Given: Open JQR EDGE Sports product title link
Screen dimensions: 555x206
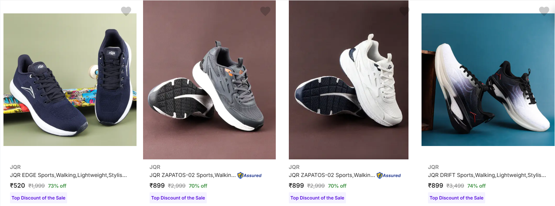Looking at the screenshot, I should click(68, 175).
